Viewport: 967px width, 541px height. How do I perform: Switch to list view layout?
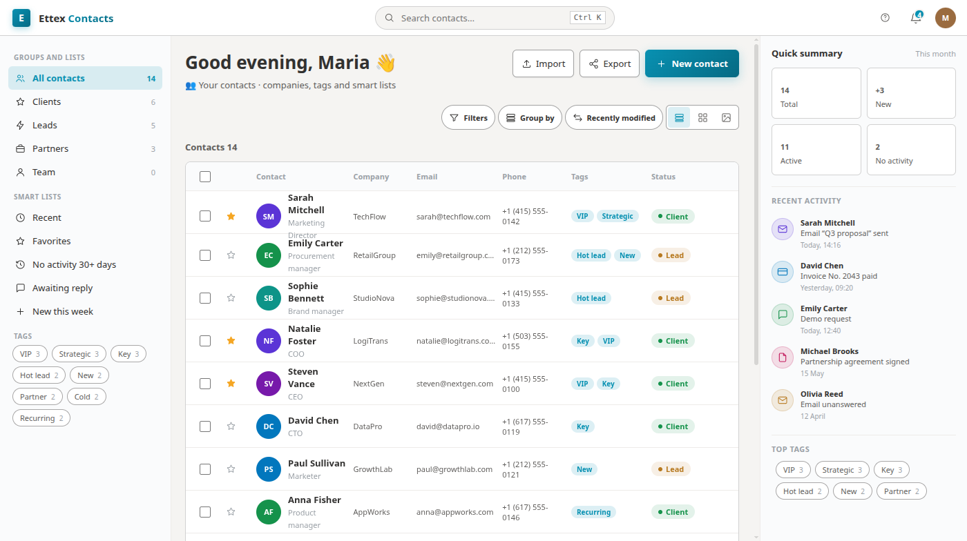[x=679, y=118]
